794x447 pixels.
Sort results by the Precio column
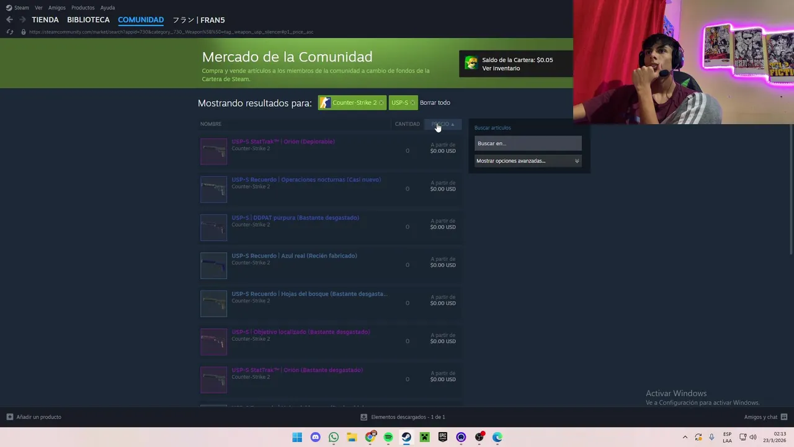click(x=442, y=124)
